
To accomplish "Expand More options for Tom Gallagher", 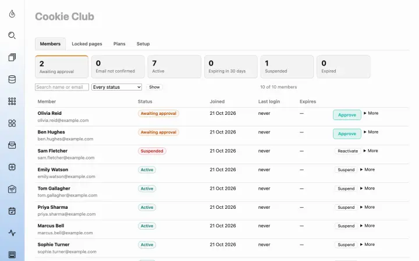I will coord(367,188).
